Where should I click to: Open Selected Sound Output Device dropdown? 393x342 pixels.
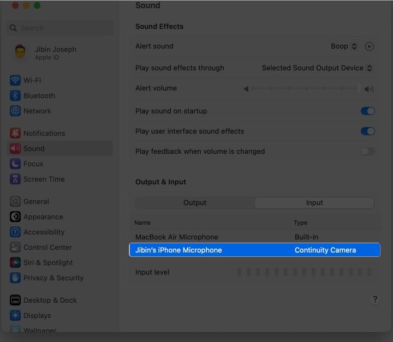pos(317,68)
